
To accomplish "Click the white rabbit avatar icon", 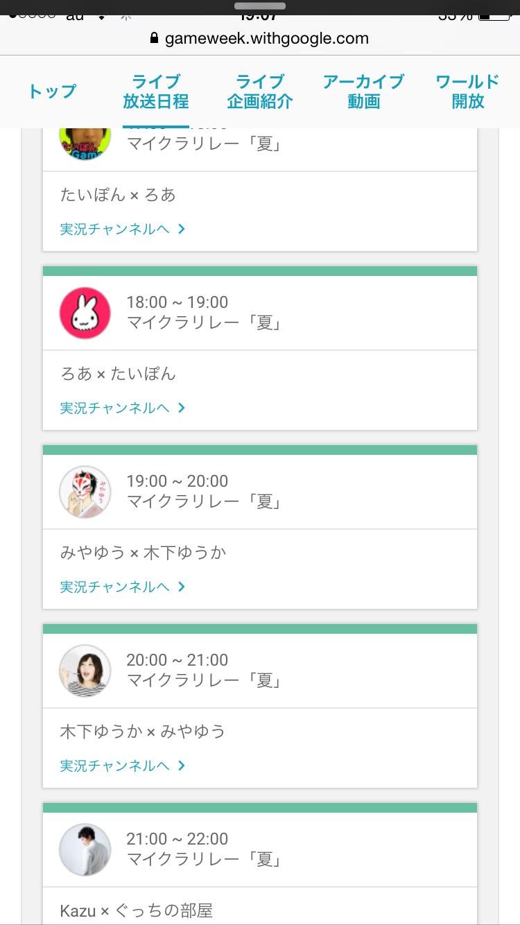I will pos(85,313).
